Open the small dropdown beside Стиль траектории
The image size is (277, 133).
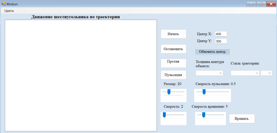click(x=266, y=73)
